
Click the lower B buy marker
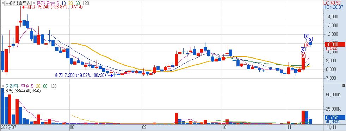[x=303, y=55]
